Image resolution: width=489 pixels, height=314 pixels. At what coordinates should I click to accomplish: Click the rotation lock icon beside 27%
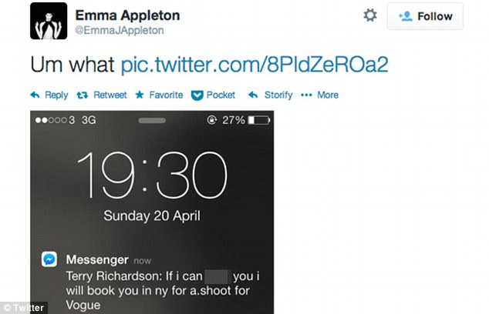212,120
